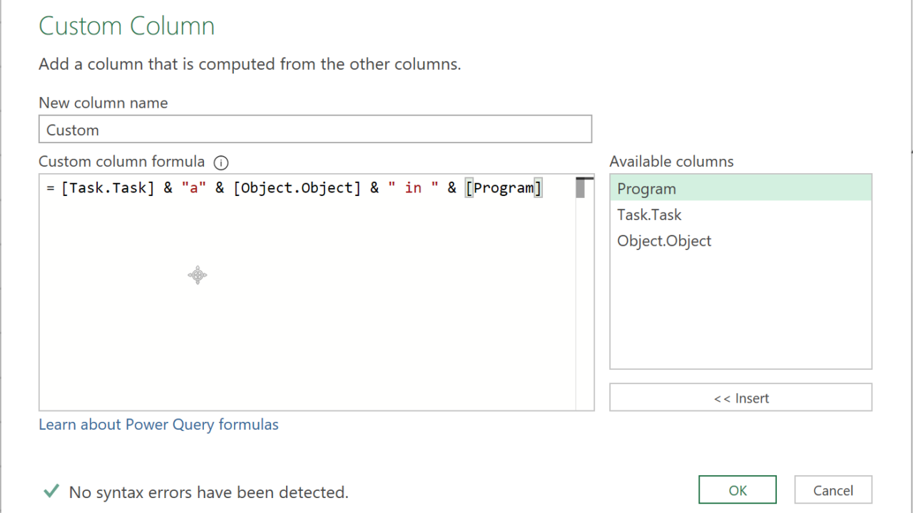Click the Custom Column dialog title
This screenshot has height=513, width=913.
pos(126,26)
